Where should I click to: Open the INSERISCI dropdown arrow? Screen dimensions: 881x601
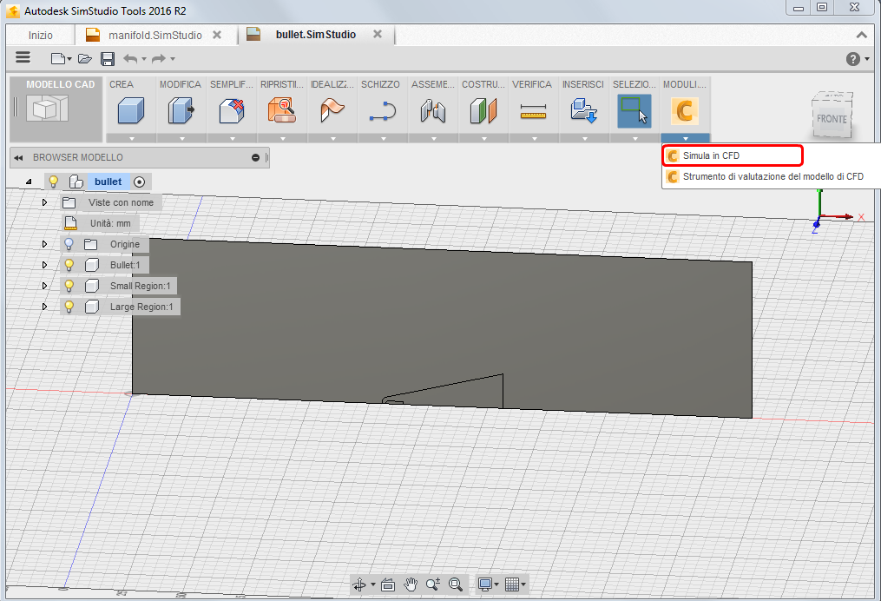tap(584, 138)
